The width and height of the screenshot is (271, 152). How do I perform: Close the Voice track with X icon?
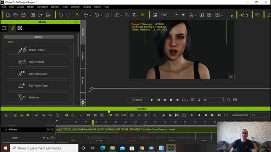tap(52, 138)
